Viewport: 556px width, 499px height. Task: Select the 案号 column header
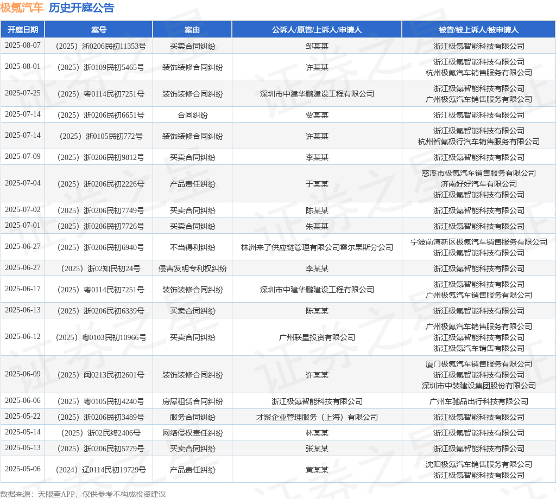point(99,30)
